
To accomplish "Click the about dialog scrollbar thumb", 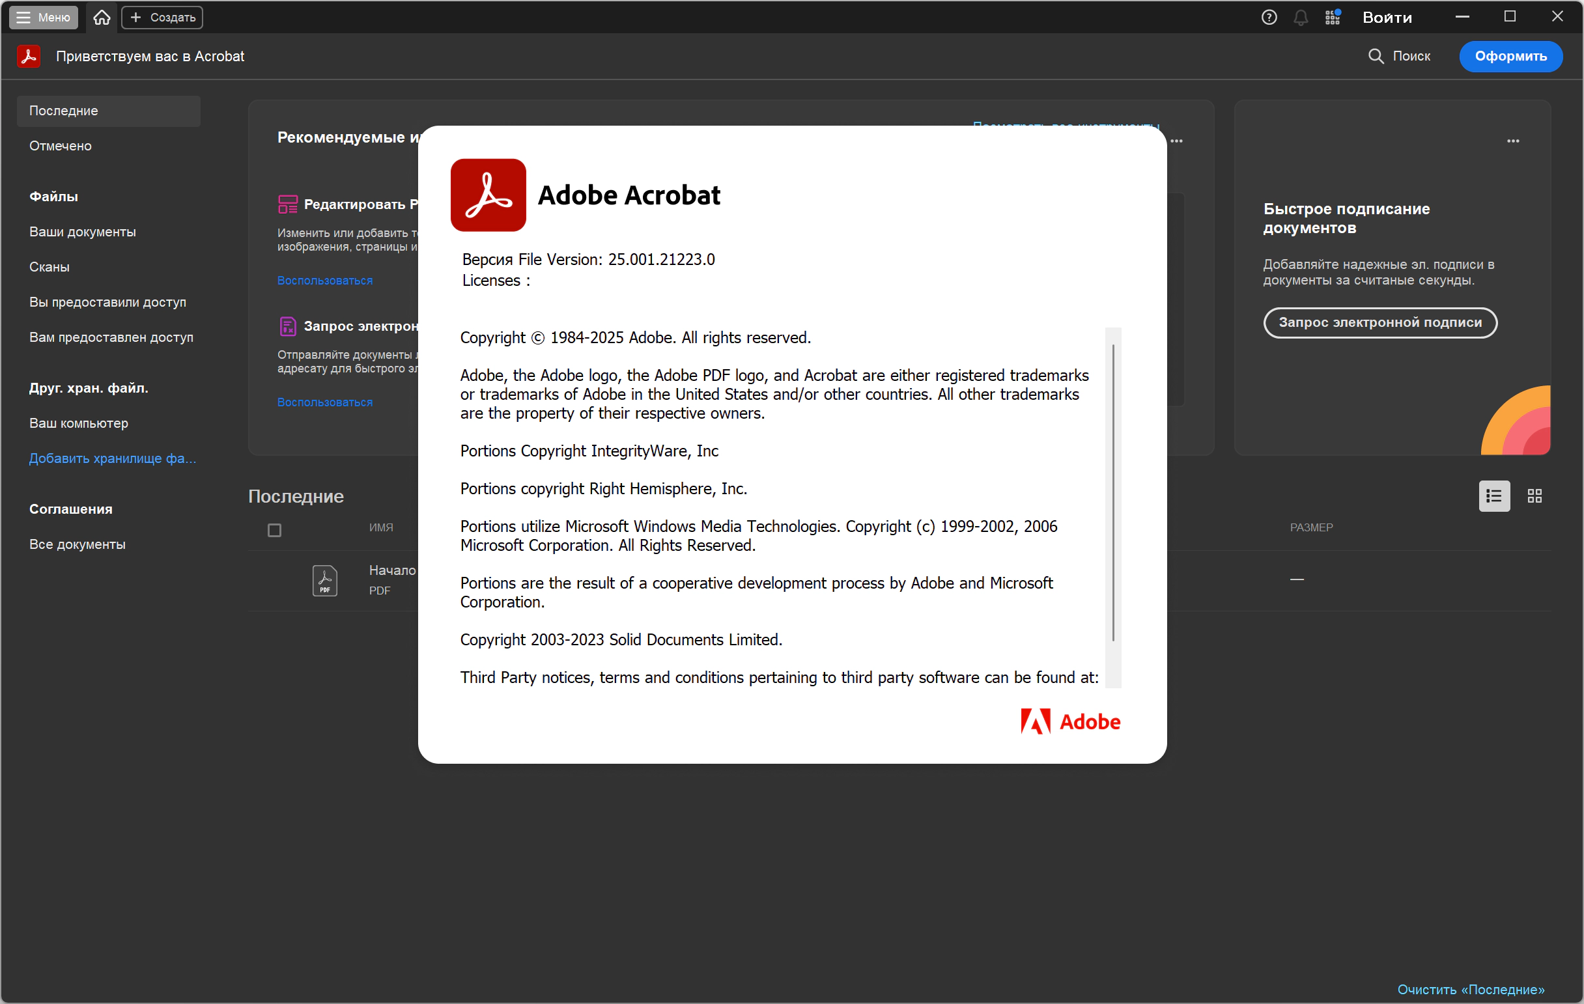I will click(x=1112, y=493).
